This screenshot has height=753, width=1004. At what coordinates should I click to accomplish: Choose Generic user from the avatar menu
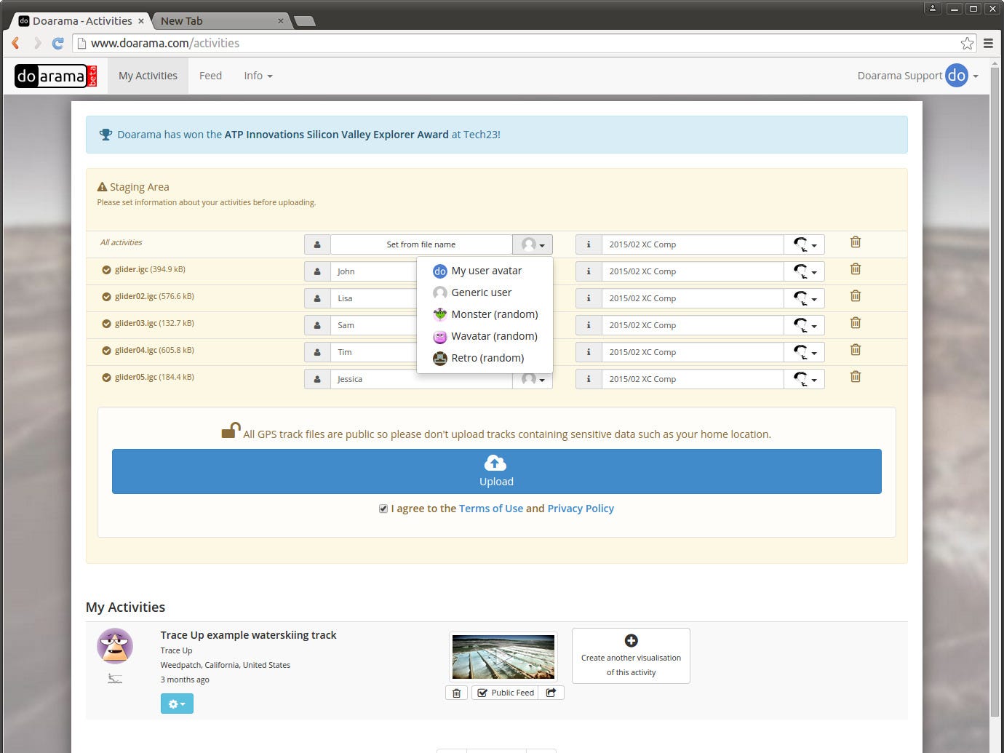[x=485, y=292]
